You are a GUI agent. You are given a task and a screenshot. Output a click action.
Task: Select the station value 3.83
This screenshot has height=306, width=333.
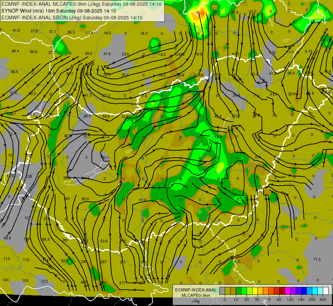click(x=273, y=94)
